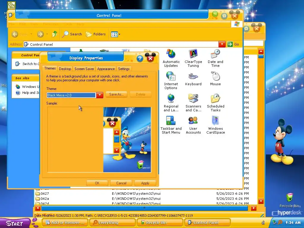The height and width of the screenshot is (228, 304).
Task: Open the Date and Time icon
Action: [x=216, y=58]
